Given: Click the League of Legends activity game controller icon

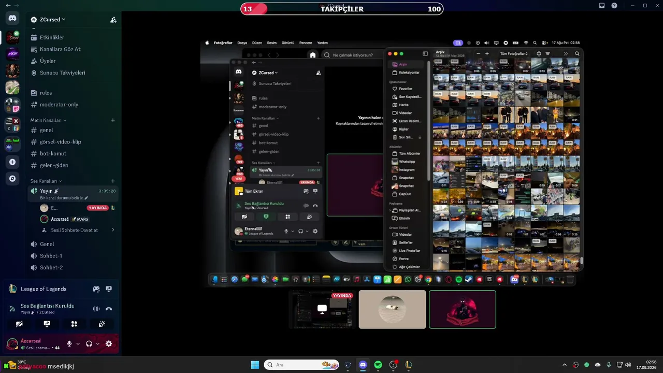Looking at the screenshot, I should pos(96,289).
